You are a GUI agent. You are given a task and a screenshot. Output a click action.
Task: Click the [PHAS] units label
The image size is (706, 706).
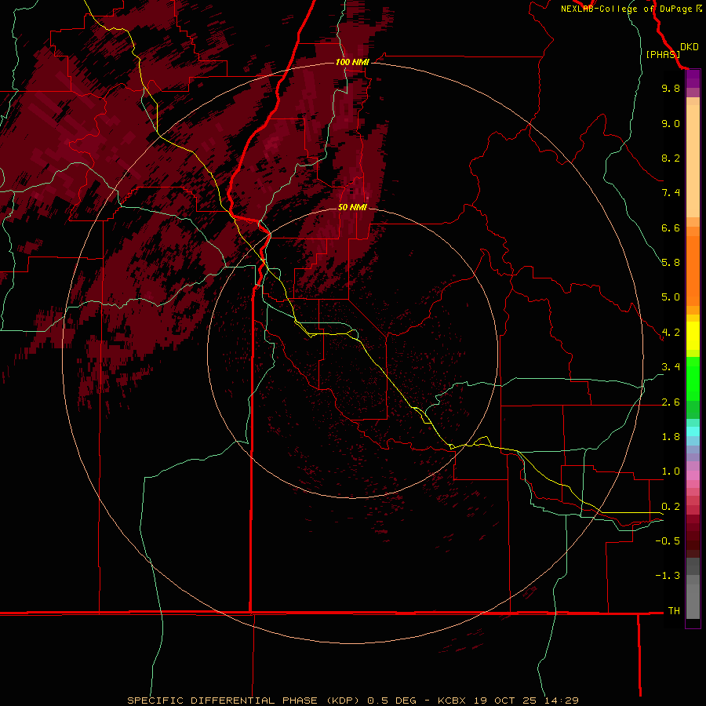(663, 54)
